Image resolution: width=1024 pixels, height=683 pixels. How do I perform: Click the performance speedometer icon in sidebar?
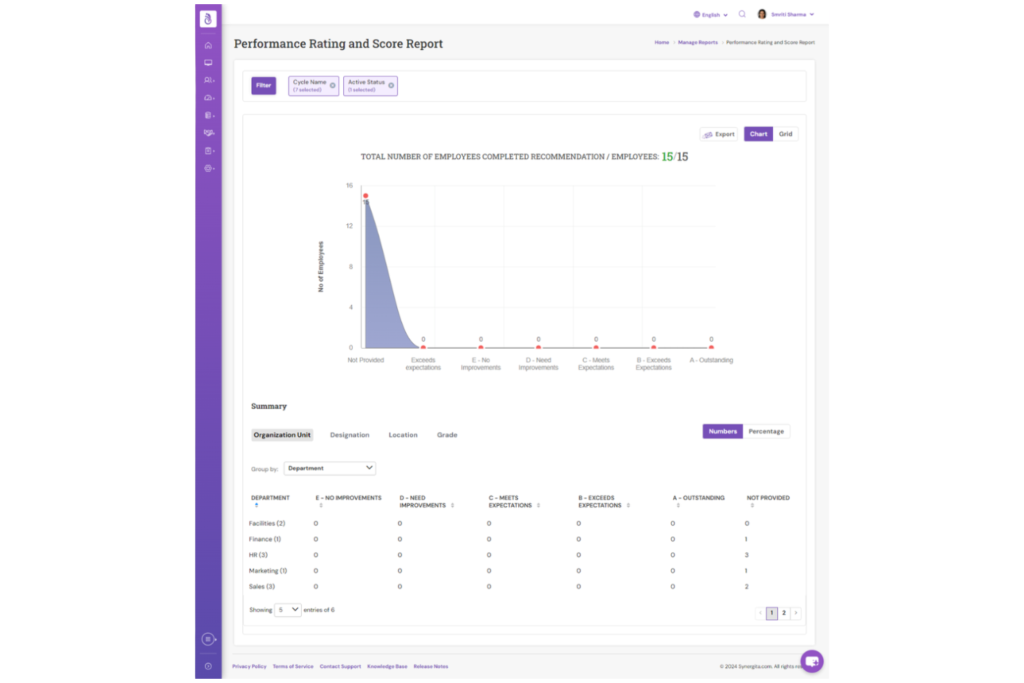tap(208, 98)
